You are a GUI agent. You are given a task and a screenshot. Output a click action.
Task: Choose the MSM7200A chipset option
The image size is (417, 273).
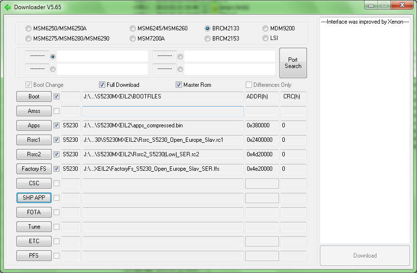133,38
